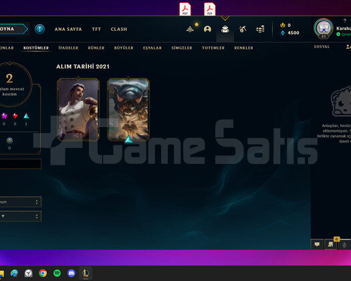
Task: Toggle the voice microphone icon
Action: coord(344,245)
